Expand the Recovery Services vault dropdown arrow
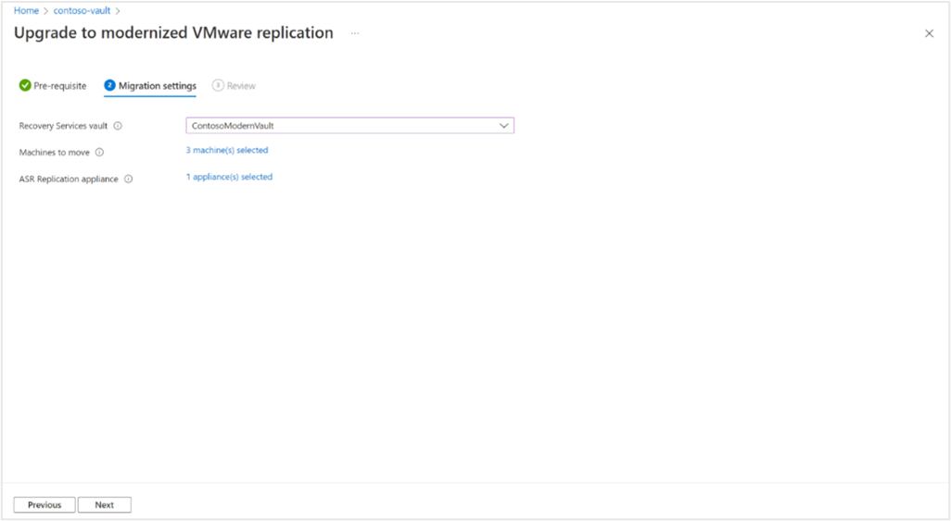This screenshot has width=951, height=521. tap(504, 126)
